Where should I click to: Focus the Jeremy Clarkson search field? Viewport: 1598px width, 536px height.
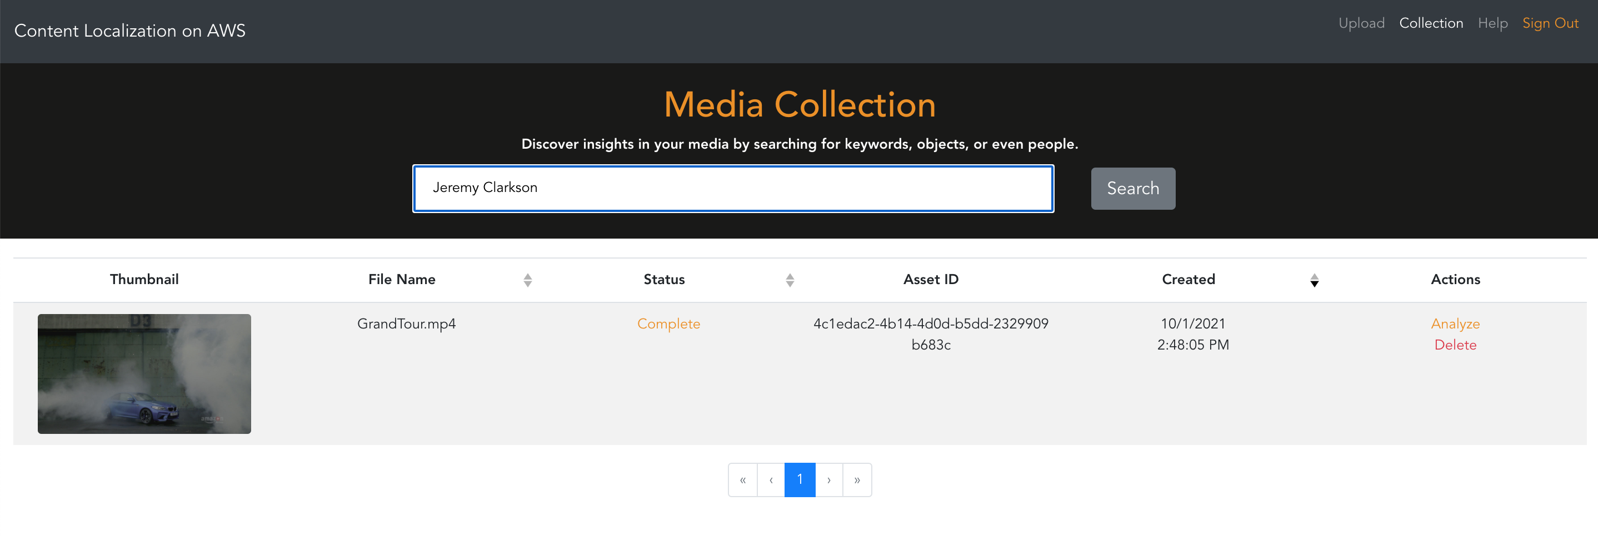coord(733,188)
